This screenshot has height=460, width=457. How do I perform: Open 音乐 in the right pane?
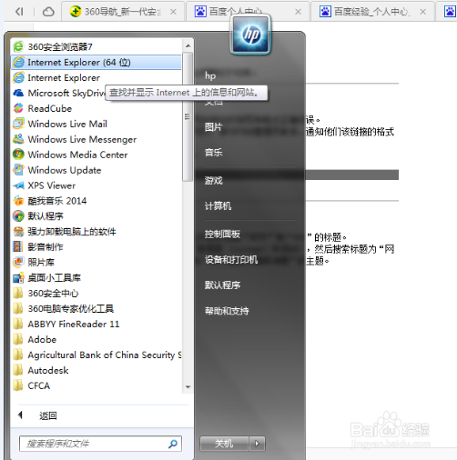(x=213, y=153)
